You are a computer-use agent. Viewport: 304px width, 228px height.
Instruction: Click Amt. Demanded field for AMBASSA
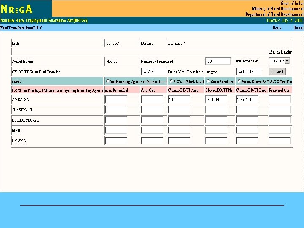point(116,100)
